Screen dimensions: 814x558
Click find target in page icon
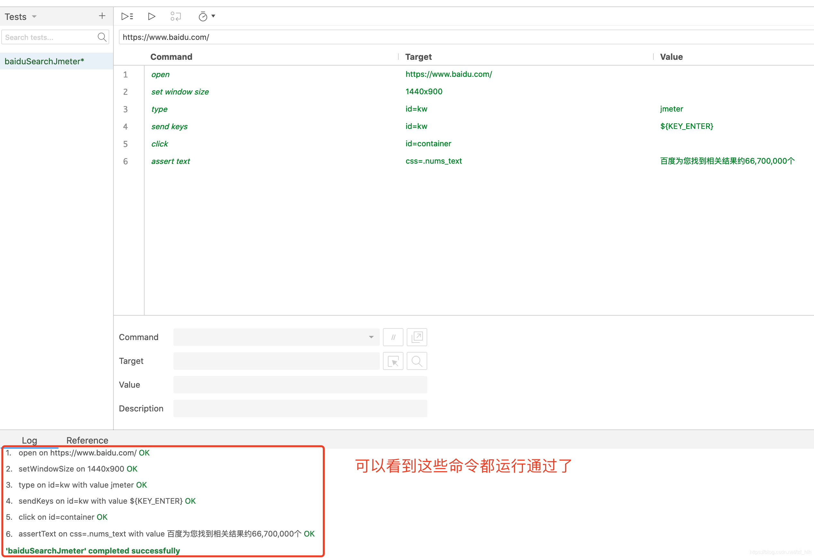[x=417, y=361]
